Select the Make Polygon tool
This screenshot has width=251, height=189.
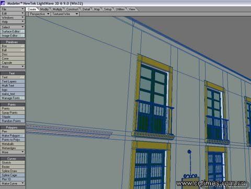13,135
